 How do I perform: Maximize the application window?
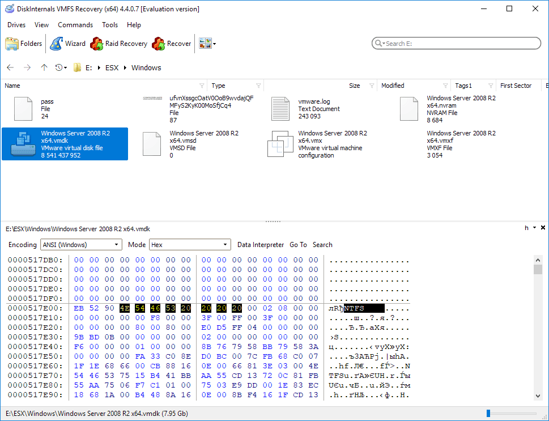tap(509, 8)
